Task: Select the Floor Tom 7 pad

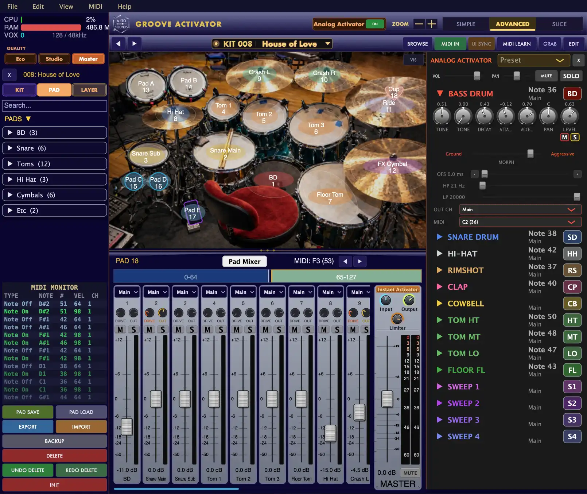Action: [x=330, y=198]
